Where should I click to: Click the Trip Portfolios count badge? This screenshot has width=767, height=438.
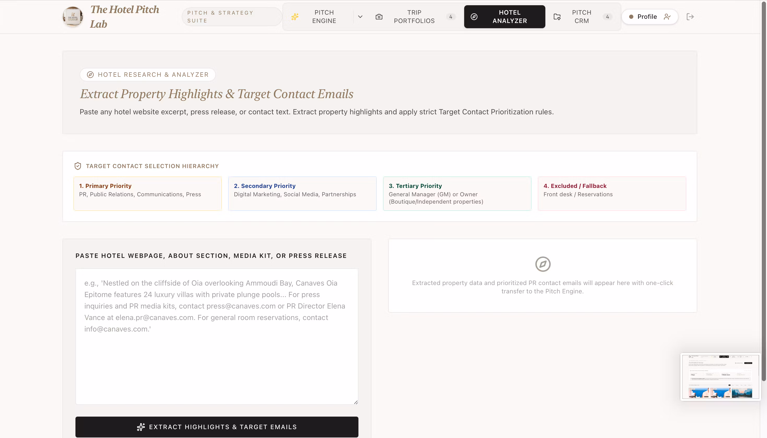coord(451,17)
